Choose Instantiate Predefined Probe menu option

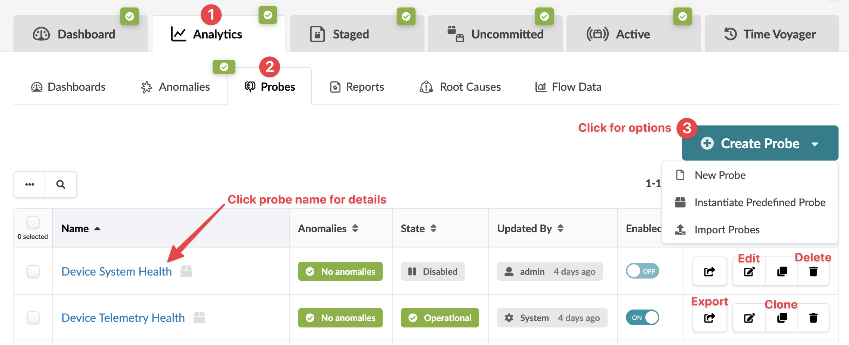pyautogui.click(x=760, y=202)
